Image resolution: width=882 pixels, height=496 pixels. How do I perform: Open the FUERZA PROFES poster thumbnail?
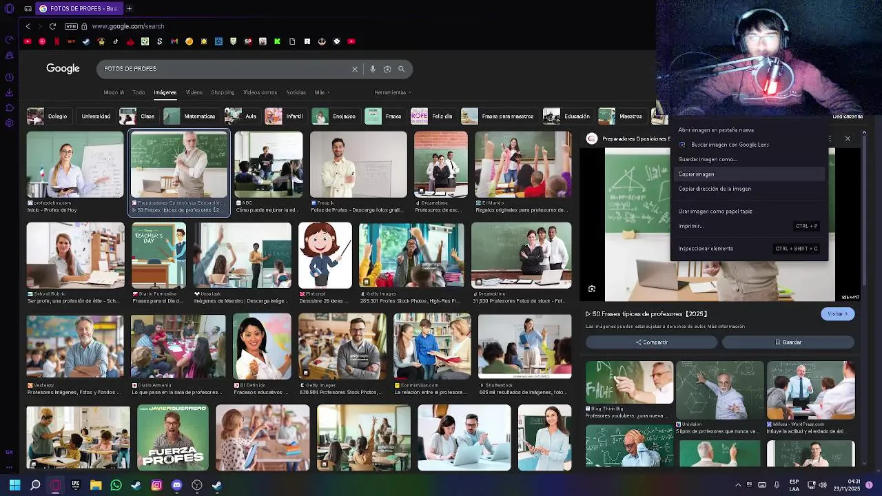click(x=173, y=437)
